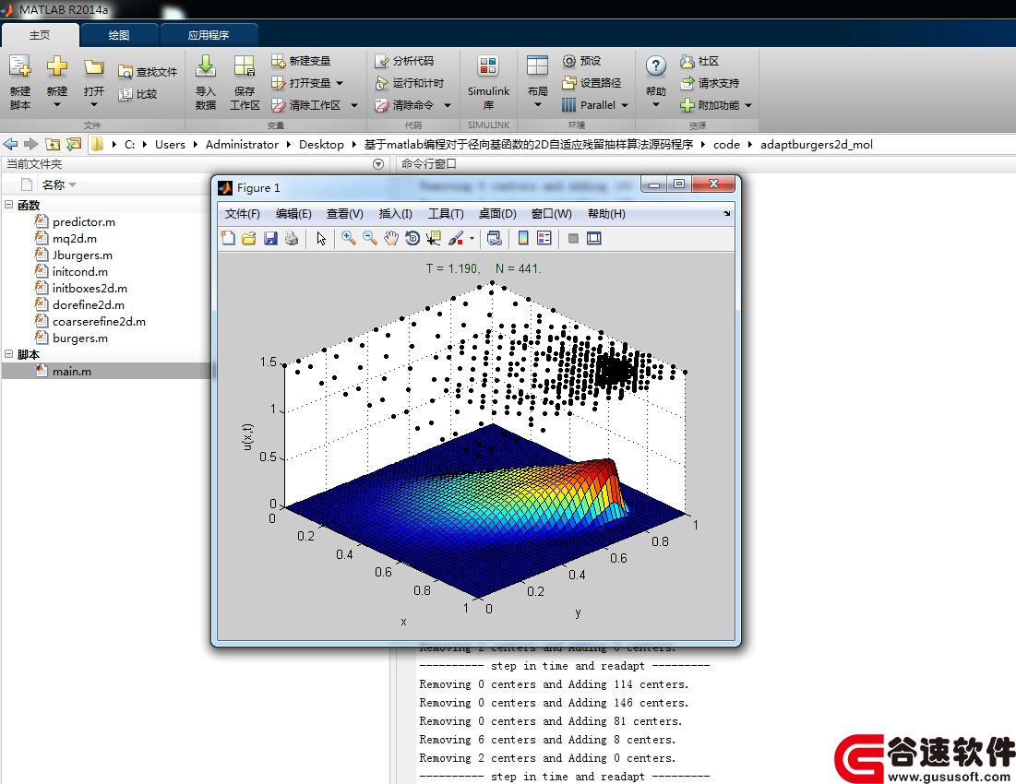Viewport: 1016px width, 784px height.
Task: Click the Name (名称) column header
Action: pyautogui.click(x=59, y=185)
